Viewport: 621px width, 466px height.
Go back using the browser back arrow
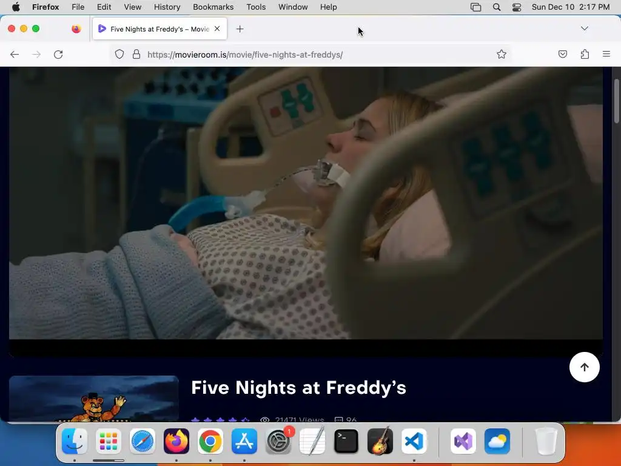[x=15, y=54]
